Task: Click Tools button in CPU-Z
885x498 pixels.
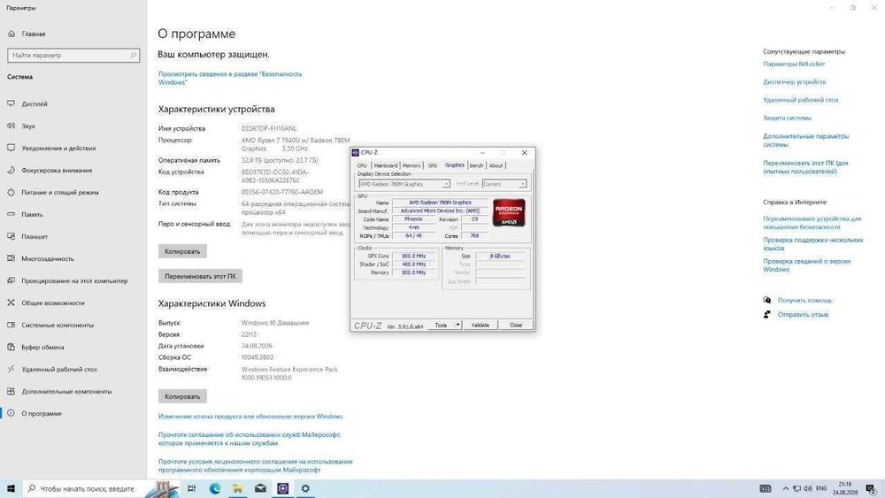Action: [x=441, y=325]
